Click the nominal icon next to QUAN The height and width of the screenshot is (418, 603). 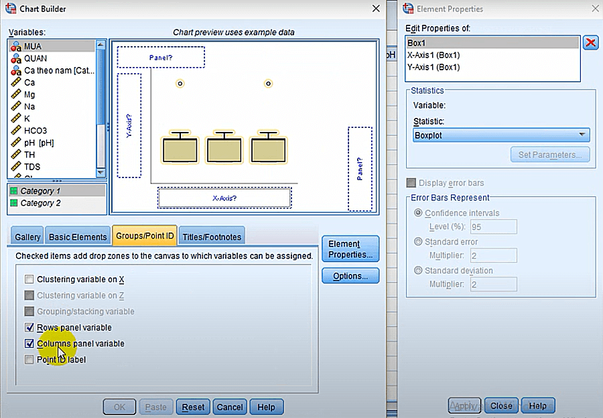pyautogui.click(x=15, y=58)
